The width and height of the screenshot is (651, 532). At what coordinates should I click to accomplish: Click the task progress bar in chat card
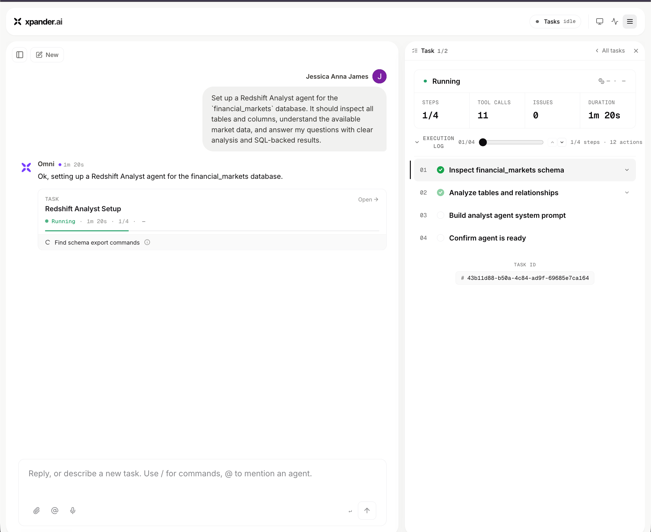coord(212,231)
